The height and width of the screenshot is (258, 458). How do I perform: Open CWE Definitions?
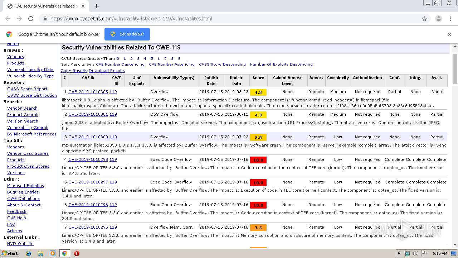click(x=23, y=199)
